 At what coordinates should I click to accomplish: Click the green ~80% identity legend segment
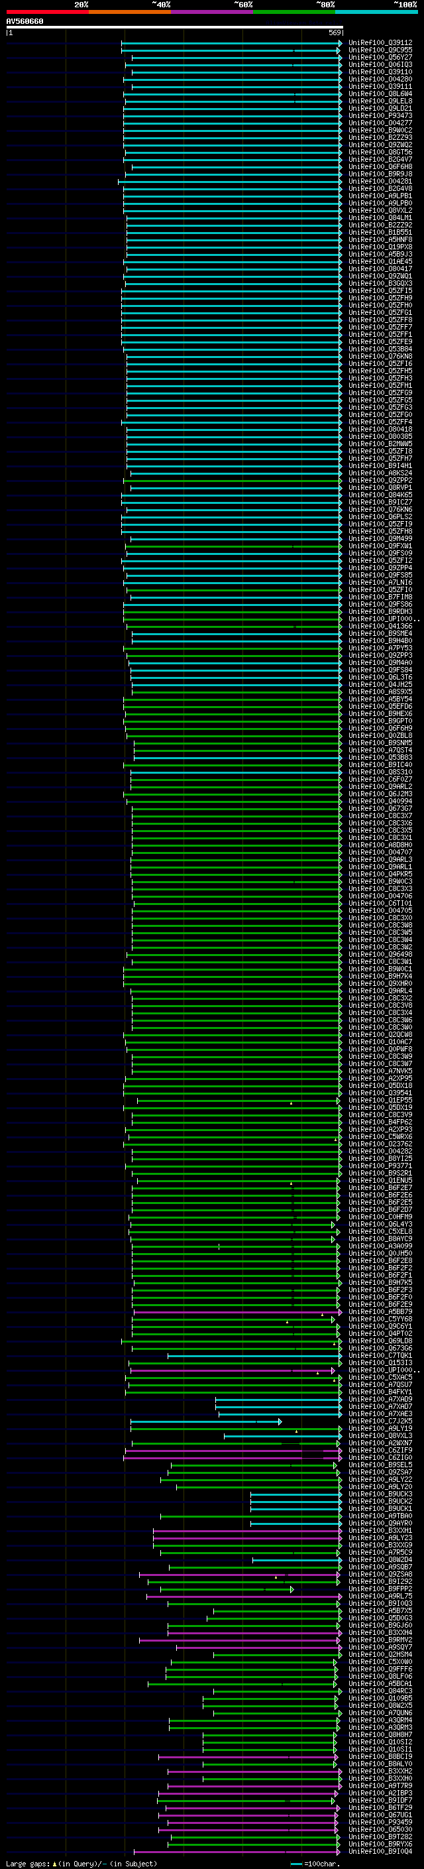(x=294, y=12)
